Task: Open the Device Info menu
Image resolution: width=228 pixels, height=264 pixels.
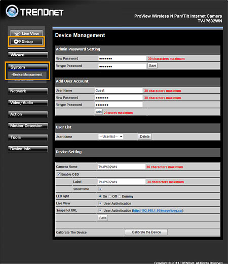Action: 28,149
